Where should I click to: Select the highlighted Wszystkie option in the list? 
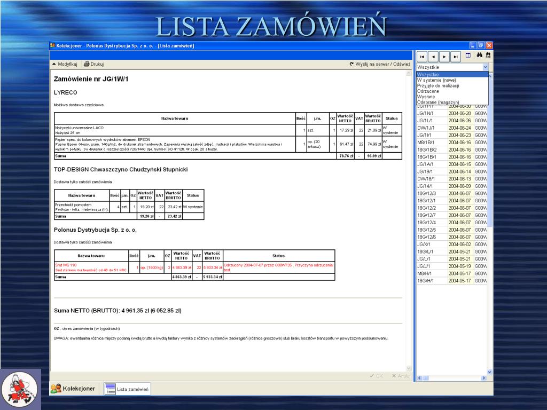[x=452, y=74]
